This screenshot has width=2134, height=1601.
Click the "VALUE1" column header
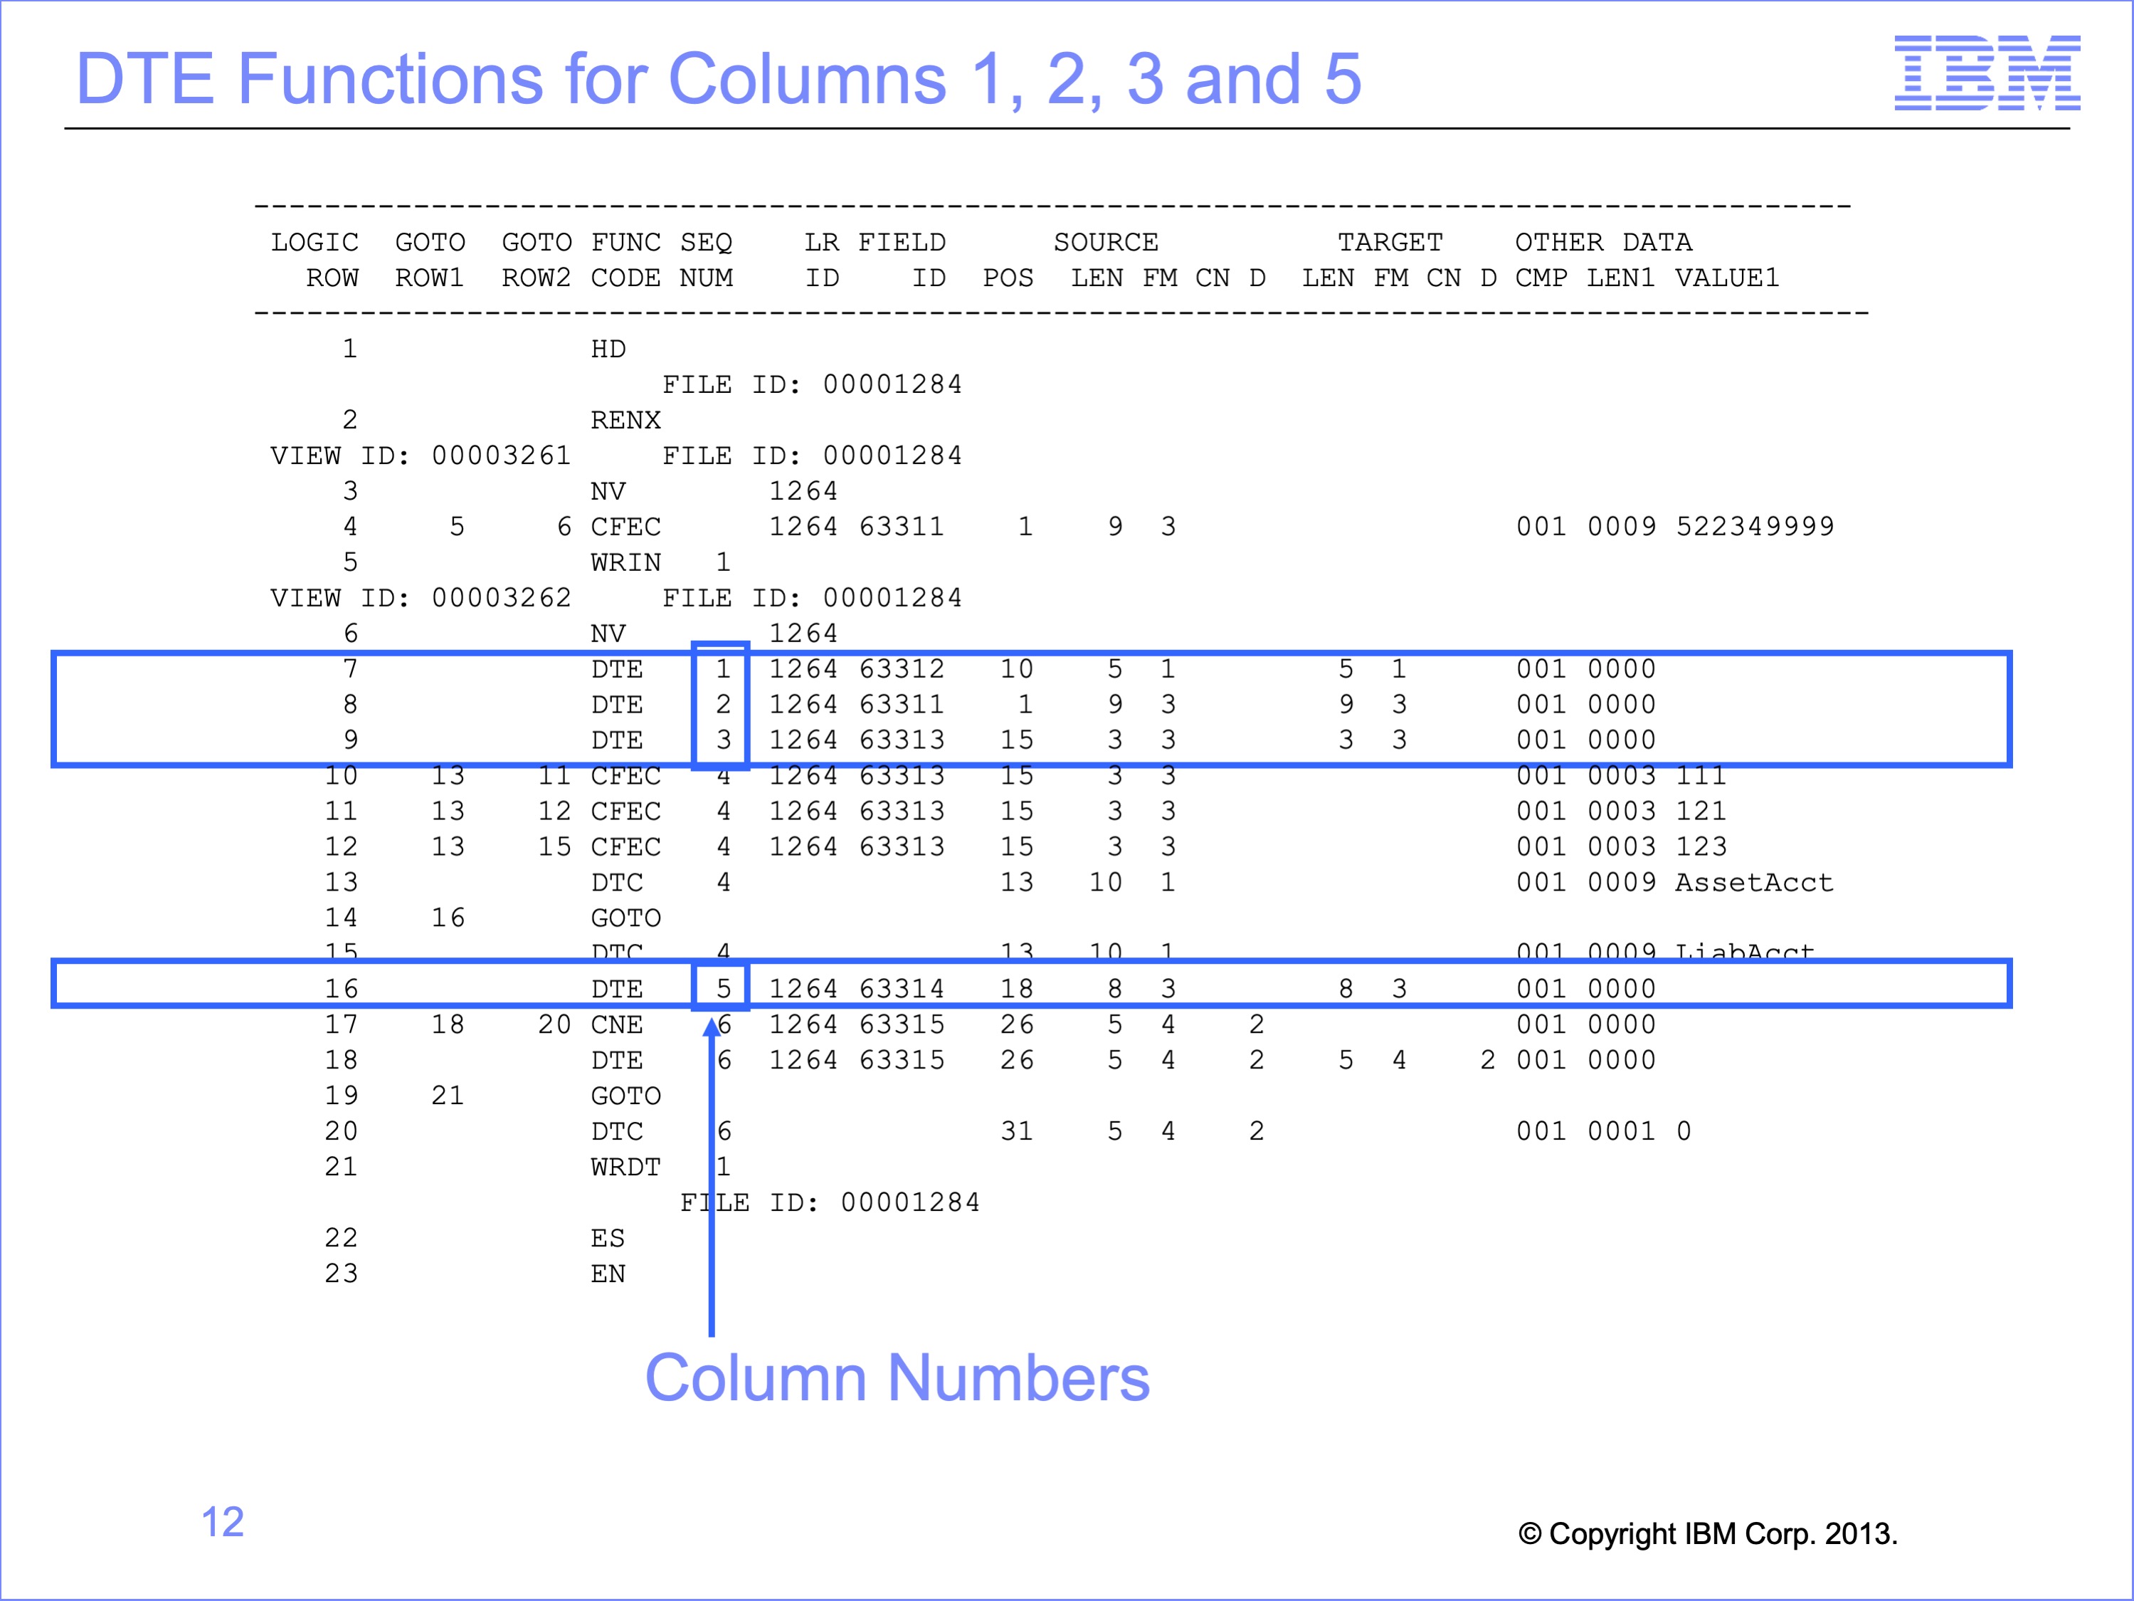pos(1727,278)
